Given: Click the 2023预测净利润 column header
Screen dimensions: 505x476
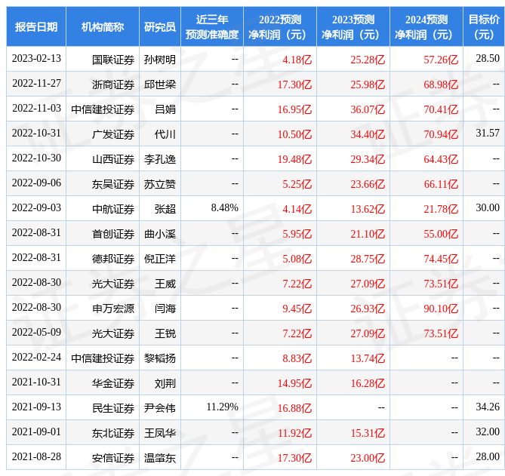Looking at the screenshot, I should point(353,26).
